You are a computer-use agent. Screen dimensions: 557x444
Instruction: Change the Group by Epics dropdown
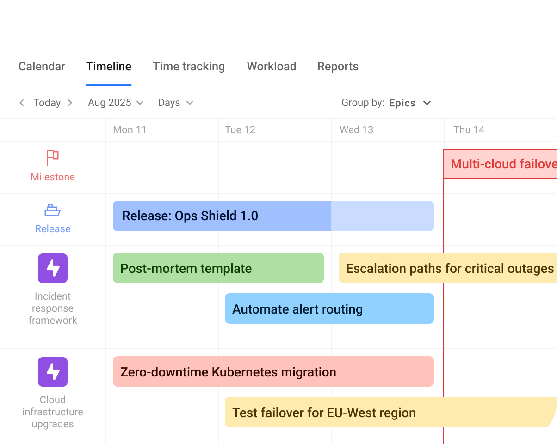tap(409, 103)
